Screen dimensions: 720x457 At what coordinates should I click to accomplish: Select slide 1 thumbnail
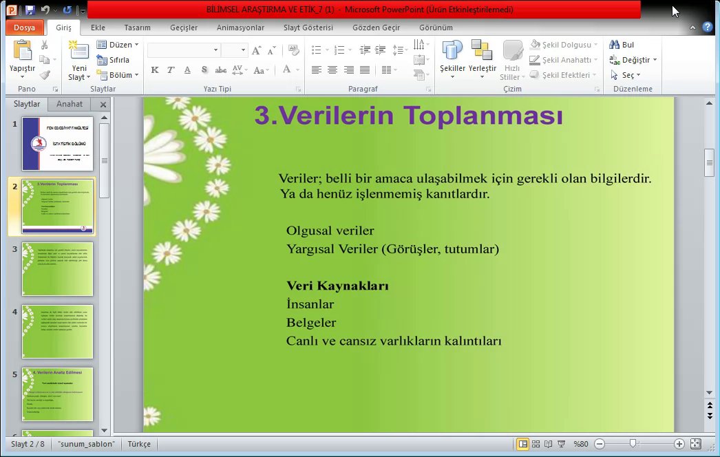point(57,144)
